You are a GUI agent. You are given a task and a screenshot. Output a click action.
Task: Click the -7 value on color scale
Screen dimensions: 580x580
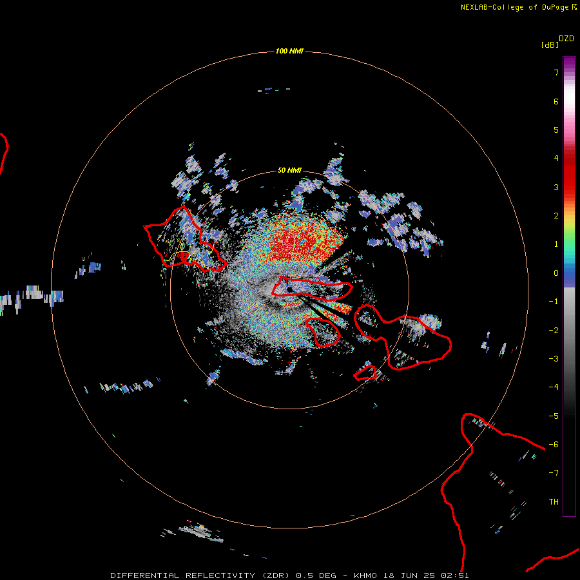pos(554,473)
